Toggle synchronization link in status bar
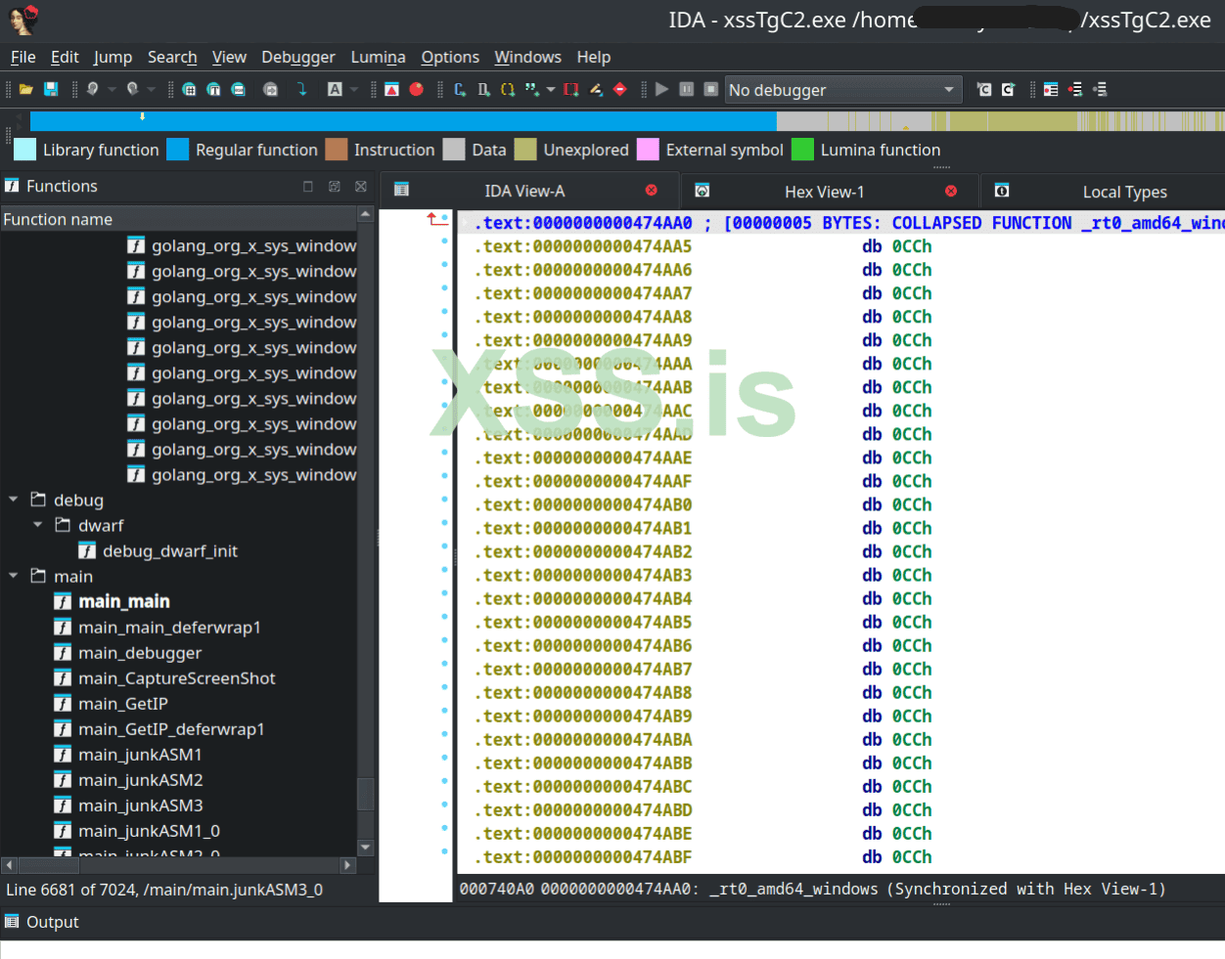The image size is (1225, 959). (1027, 889)
